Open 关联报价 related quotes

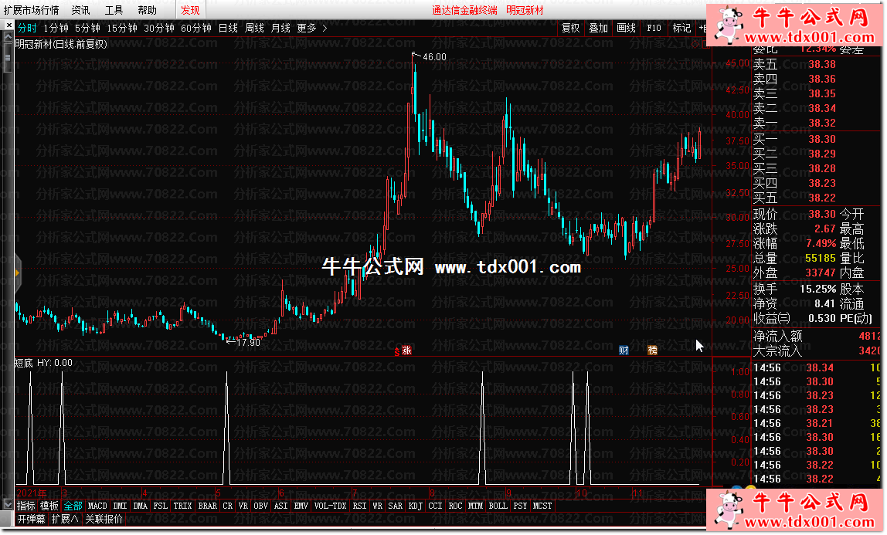pyautogui.click(x=104, y=519)
